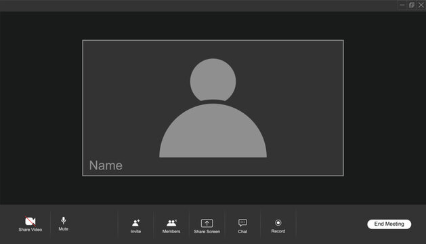Select the participant video tile
The image size is (426, 244).
tap(213, 108)
